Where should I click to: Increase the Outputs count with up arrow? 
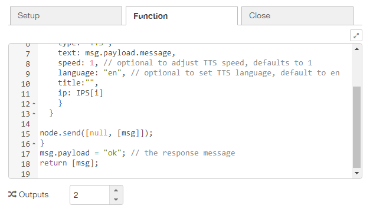116,190
